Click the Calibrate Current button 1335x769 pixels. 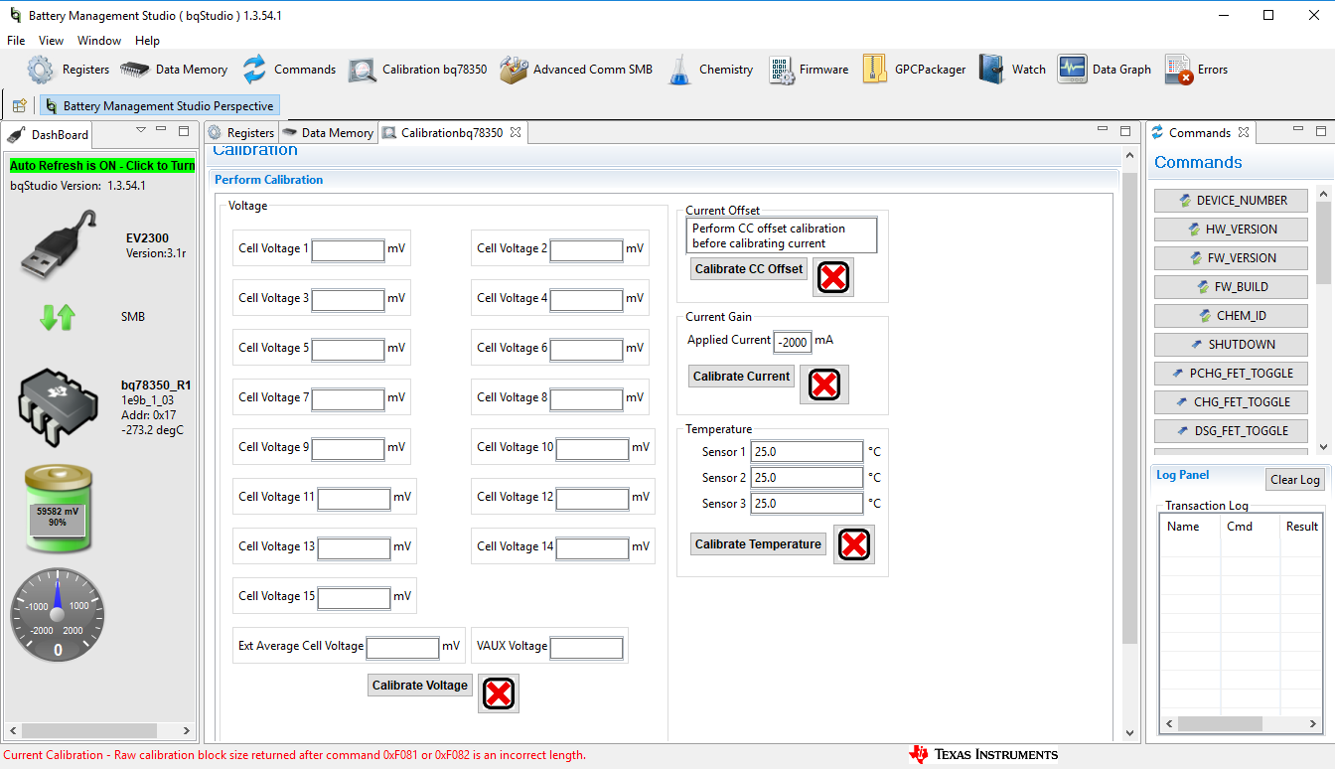tap(741, 377)
